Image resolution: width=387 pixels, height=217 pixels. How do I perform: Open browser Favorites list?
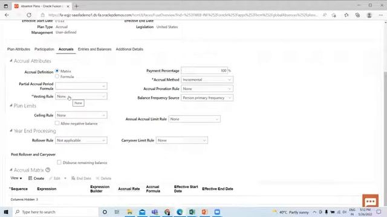[x=346, y=15]
